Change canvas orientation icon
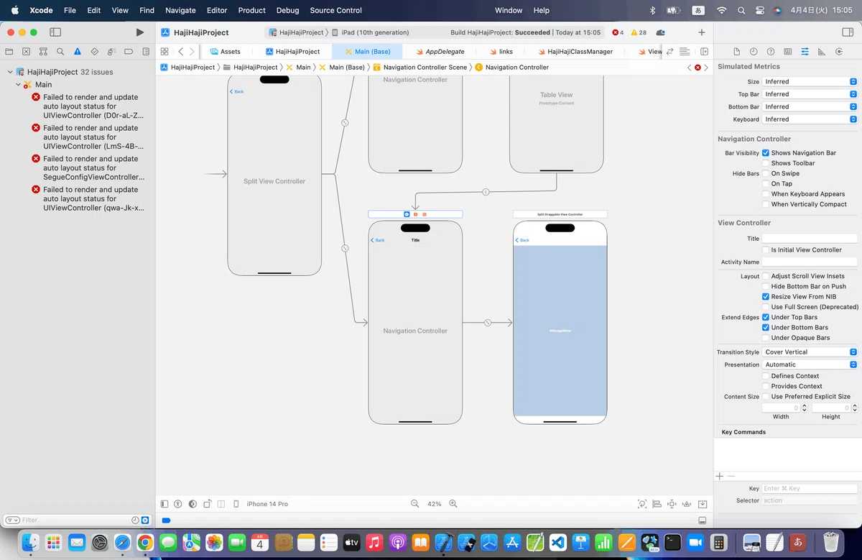862x560 pixels. pyautogui.click(x=207, y=504)
